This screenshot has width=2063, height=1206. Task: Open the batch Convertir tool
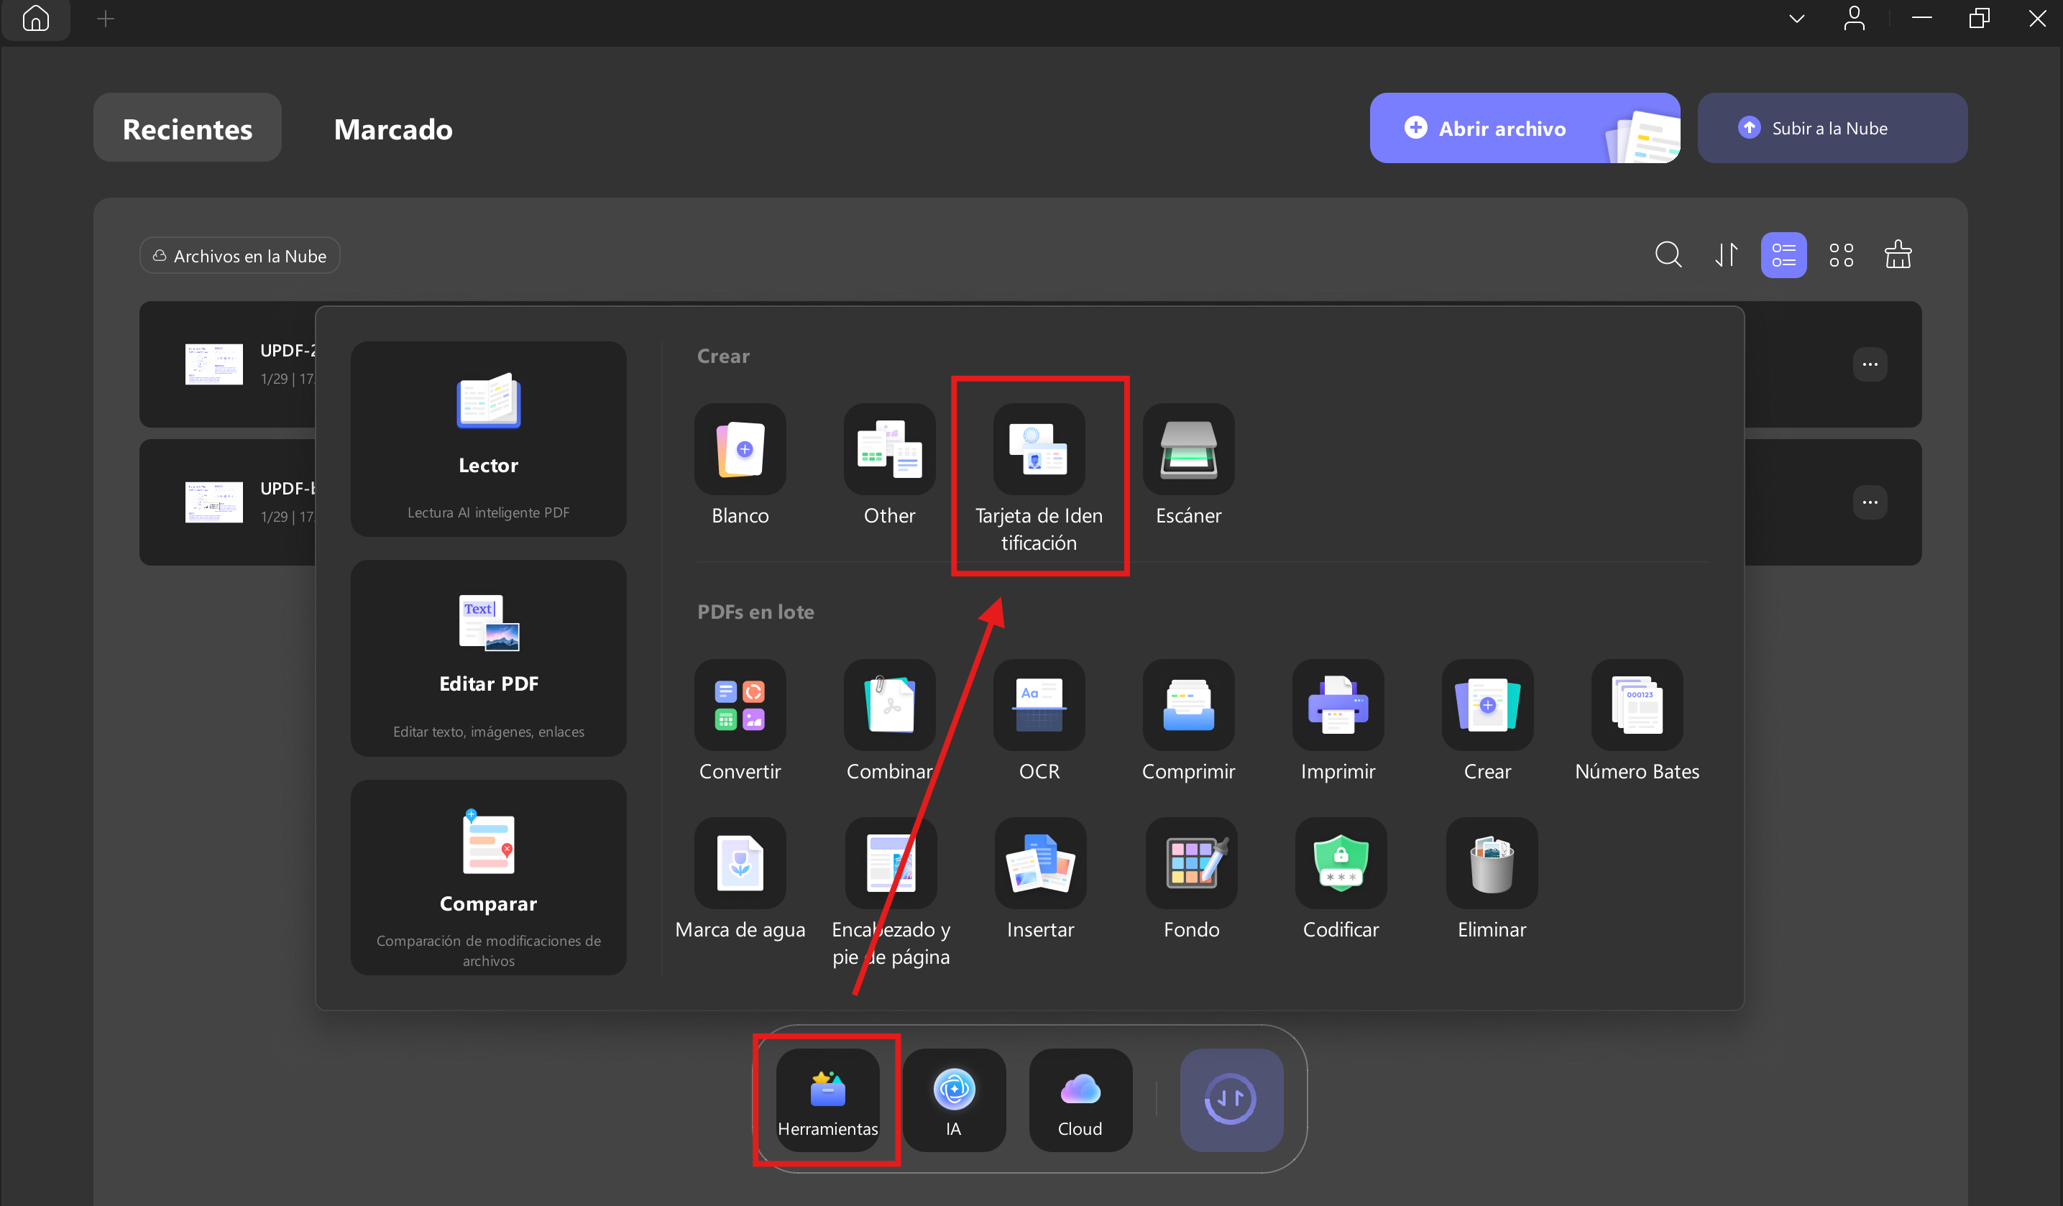coord(740,705)
